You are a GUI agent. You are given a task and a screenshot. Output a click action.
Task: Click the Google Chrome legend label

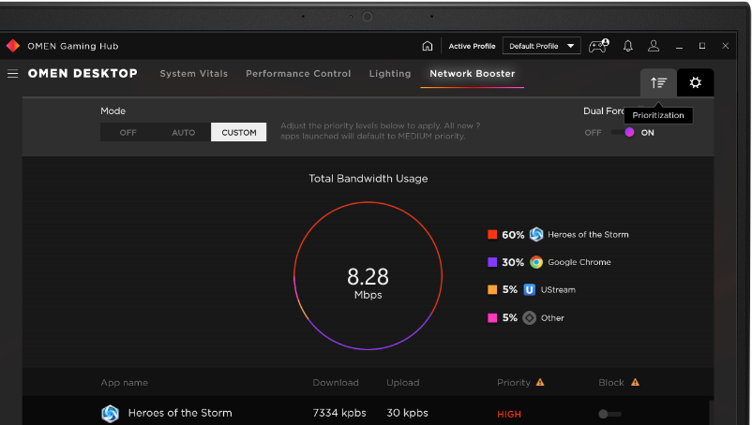[579, 262]
